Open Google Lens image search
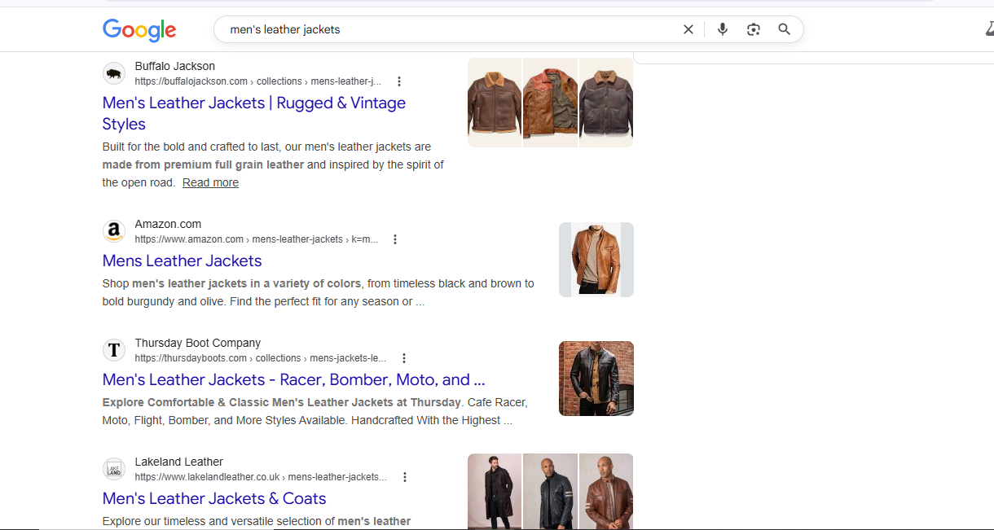This screenshot has width=994, height=530. (x=753, y=28)
